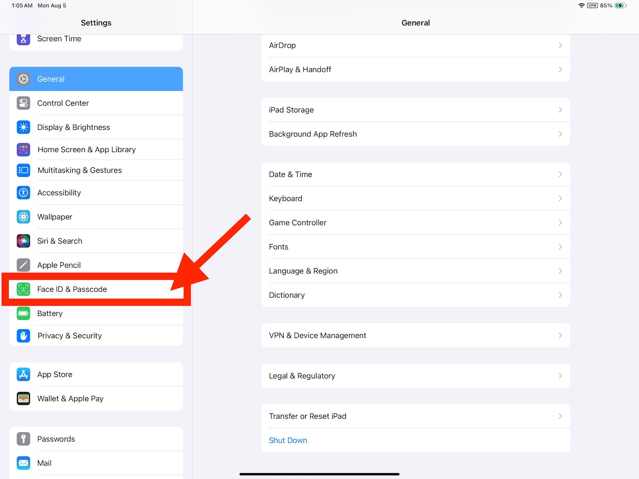
Task: Open Mail settings in the sidebar
Action: [x=96, y=463]
